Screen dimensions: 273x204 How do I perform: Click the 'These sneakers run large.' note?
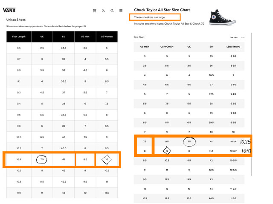[x=150, y=17]
